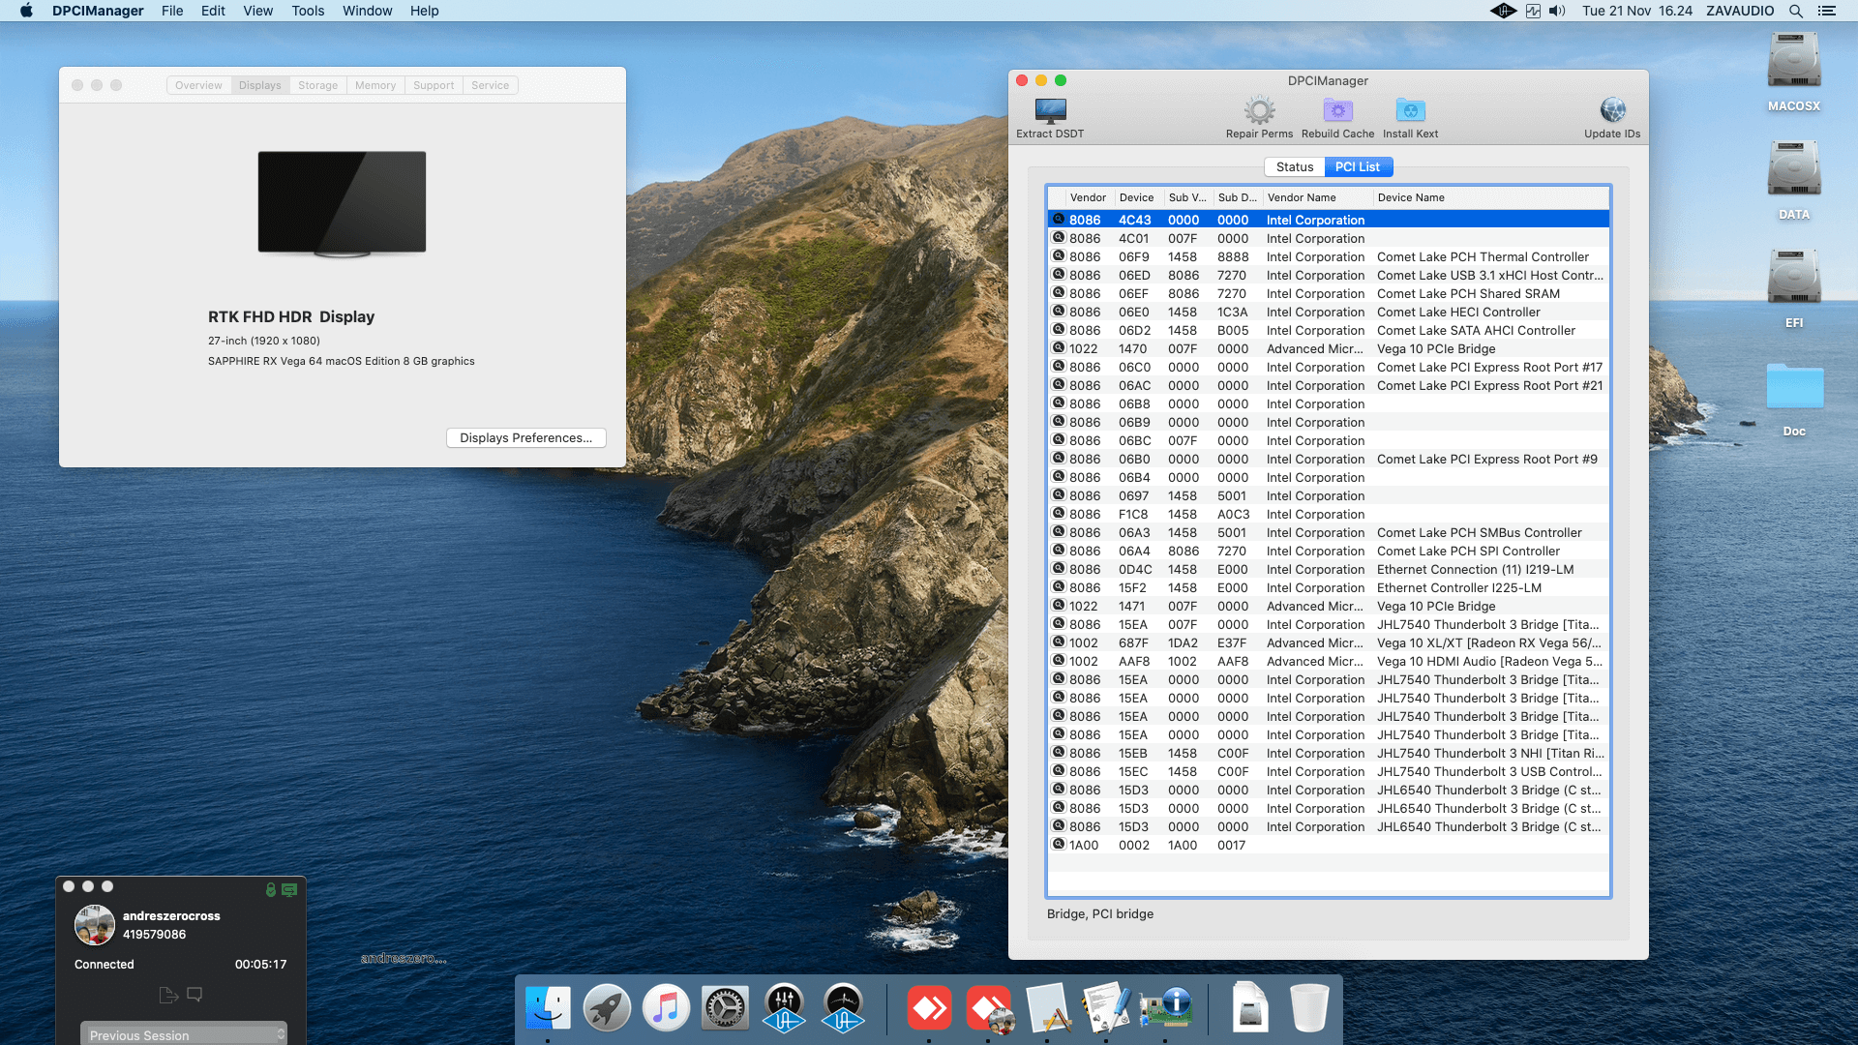The width and height of the screenshot is (1858, 1045).
Task: Click the disk document stack in Dock
Action: 1250,1008
